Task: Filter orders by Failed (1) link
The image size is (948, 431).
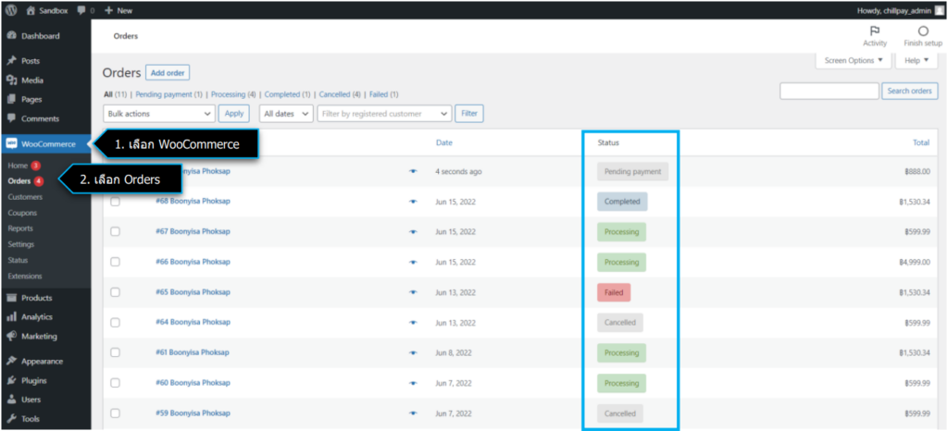Action: point(383,94)
